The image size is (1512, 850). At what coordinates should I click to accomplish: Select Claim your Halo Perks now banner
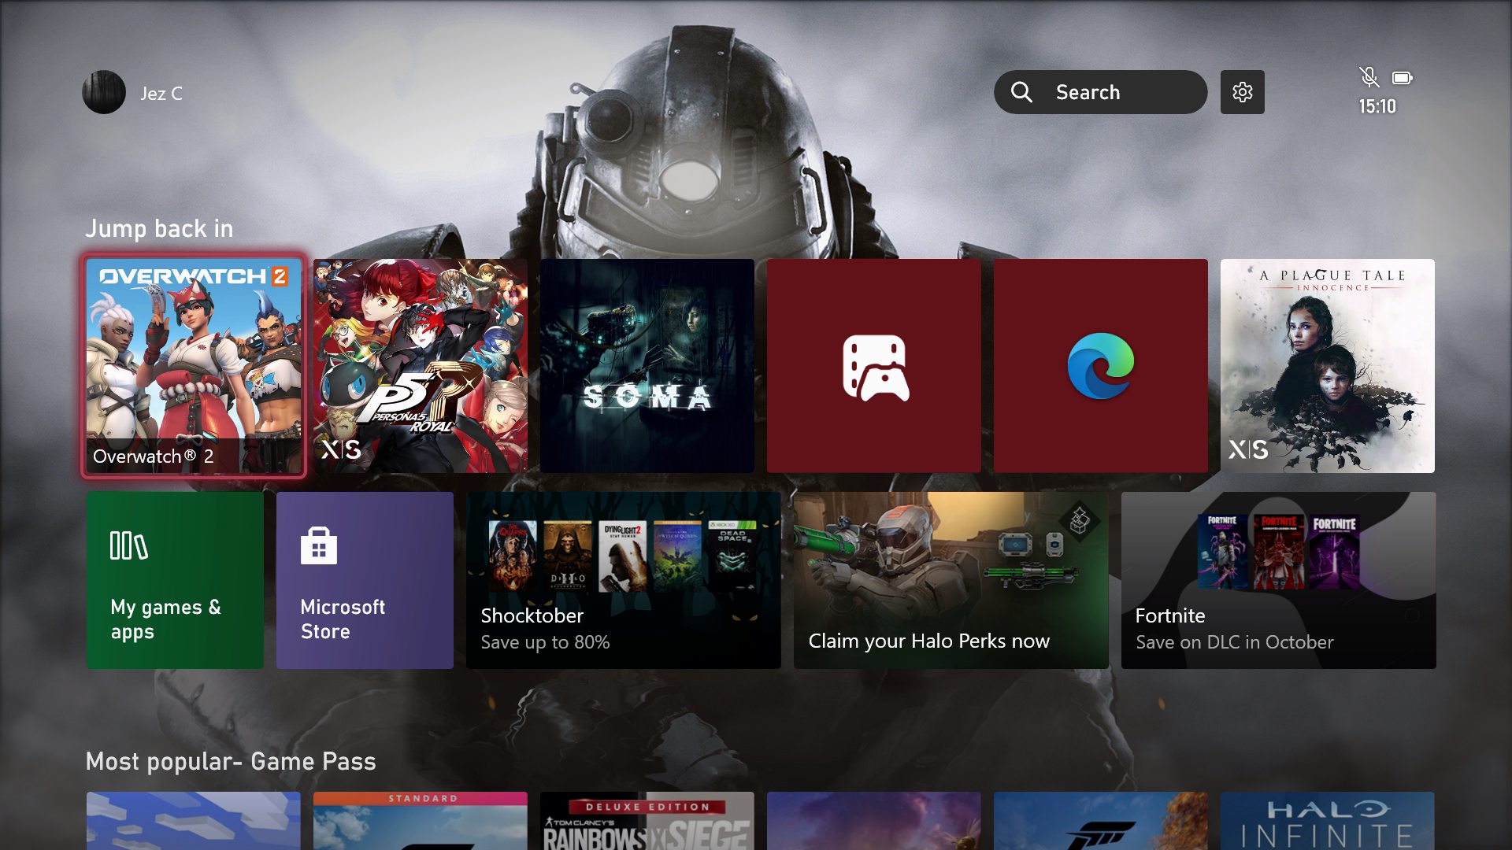951,580
